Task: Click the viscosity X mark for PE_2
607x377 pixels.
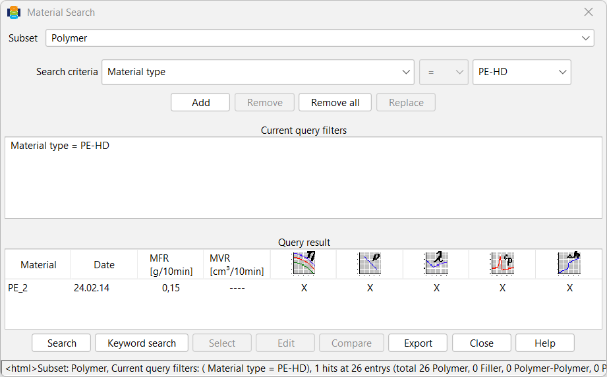Action: tap(304, 288)
